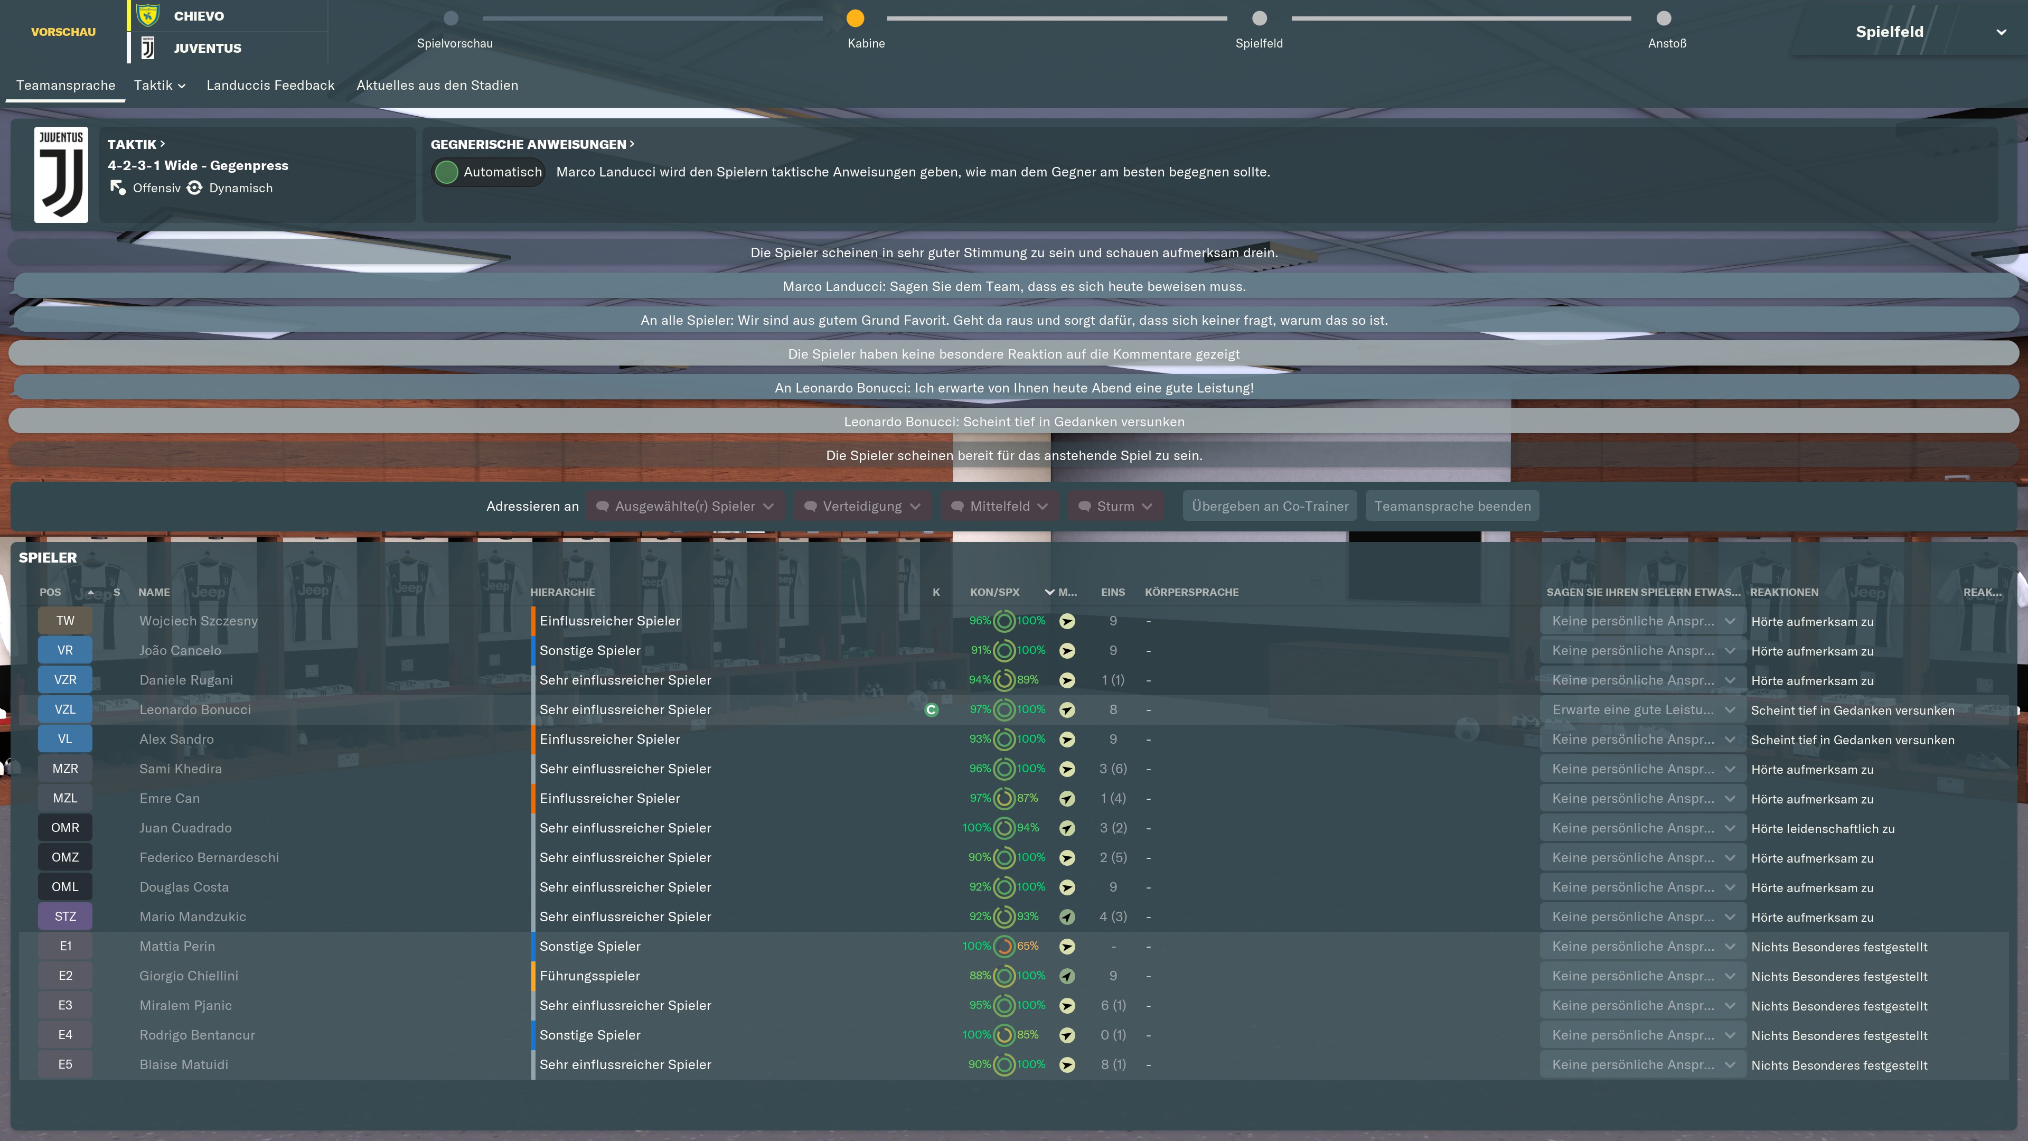Viewport: 2028px width, 1141px height.
Task: Open the Taktik tab menu
Action: coord(160,85)
